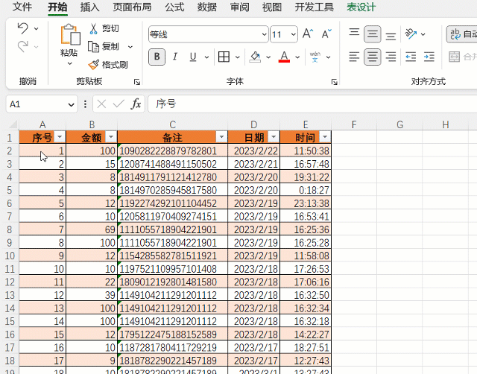Increase font size with larger A icon
This screenshot has height=374, width=477.
(x=308, y=34)
